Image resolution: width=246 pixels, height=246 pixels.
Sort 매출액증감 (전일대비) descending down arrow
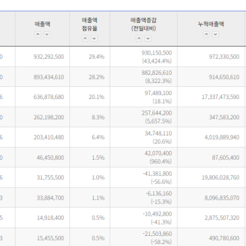tap(148, 38)
